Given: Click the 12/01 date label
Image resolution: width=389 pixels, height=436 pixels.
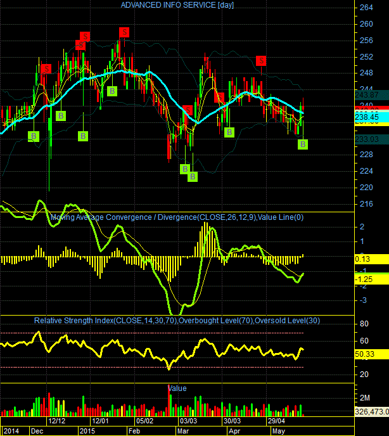Looking at the screenshot, I should 100,421.
